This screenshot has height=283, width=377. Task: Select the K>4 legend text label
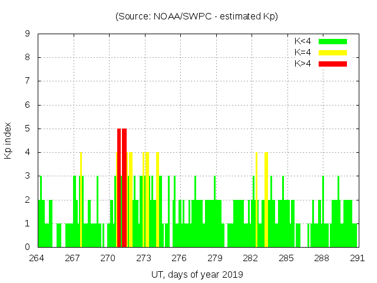(303, 63)
